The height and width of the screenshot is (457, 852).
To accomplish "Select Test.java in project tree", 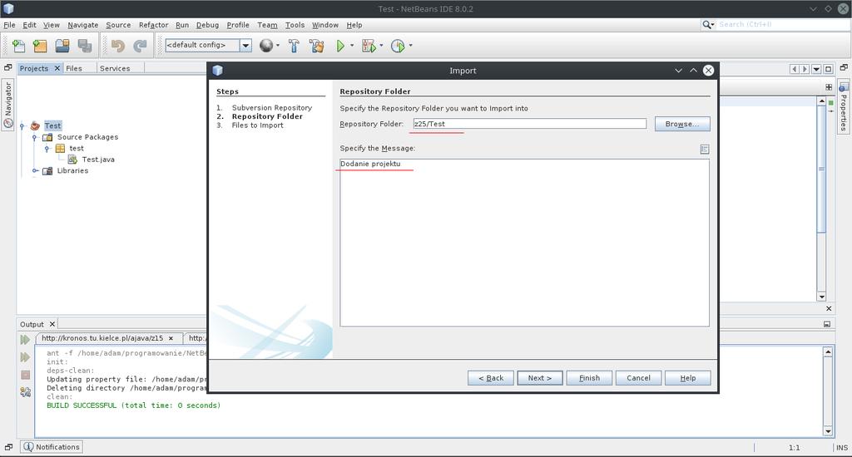I will tap(98, 160).
